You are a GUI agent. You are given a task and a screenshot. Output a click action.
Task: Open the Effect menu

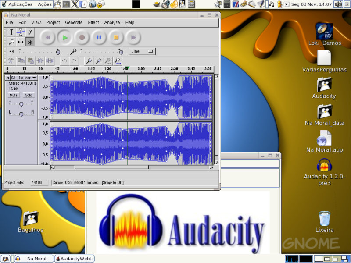pyautogui.click(x=93, y=23)
